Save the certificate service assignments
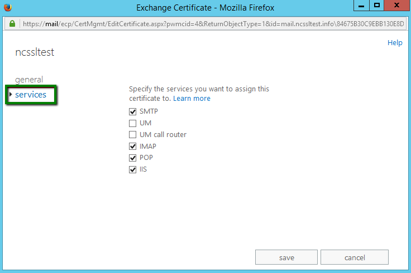 286,257
